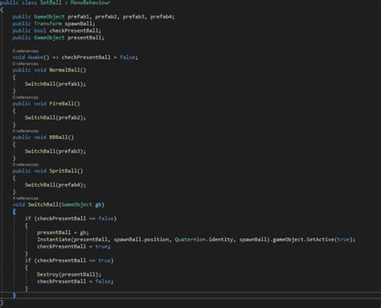Click the SpritBall method name
Image resolution: width=381 pixels, height=308 pixels.
tap(63, 170)
